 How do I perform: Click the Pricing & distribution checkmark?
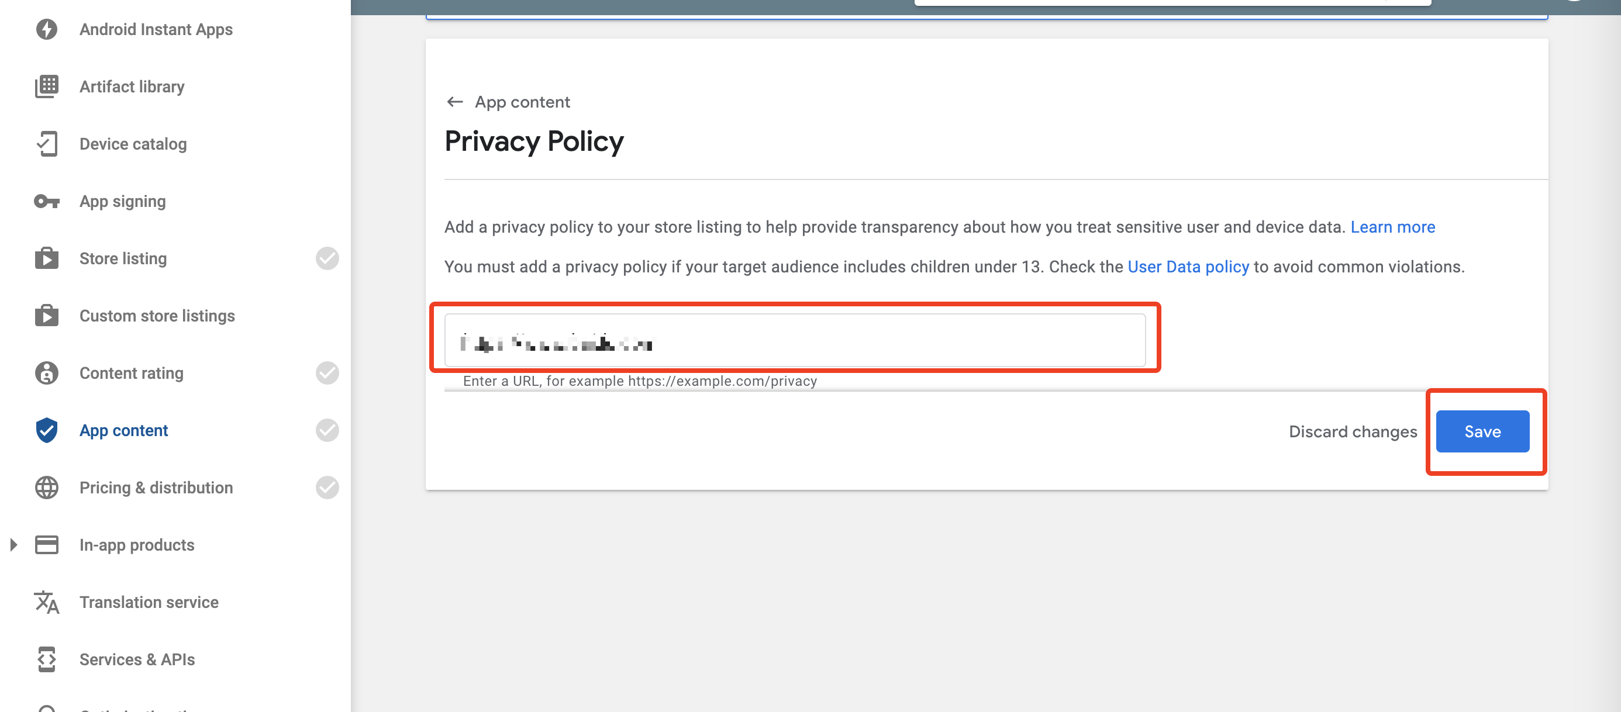(328, 488)
